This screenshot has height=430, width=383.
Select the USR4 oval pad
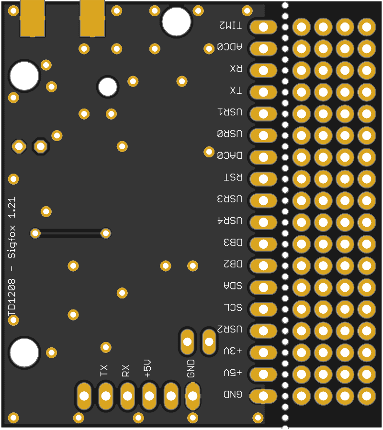coord(263,222)
